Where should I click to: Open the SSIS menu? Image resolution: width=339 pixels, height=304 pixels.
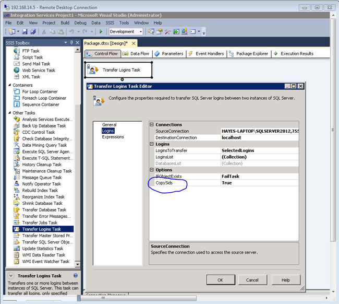(x=110, y=23)
